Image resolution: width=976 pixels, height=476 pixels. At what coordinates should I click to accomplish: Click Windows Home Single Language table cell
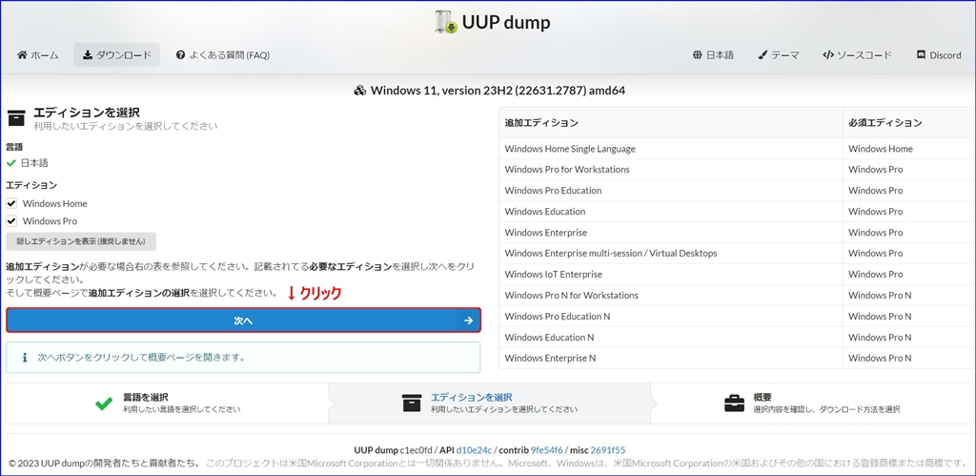pos(671,149)
